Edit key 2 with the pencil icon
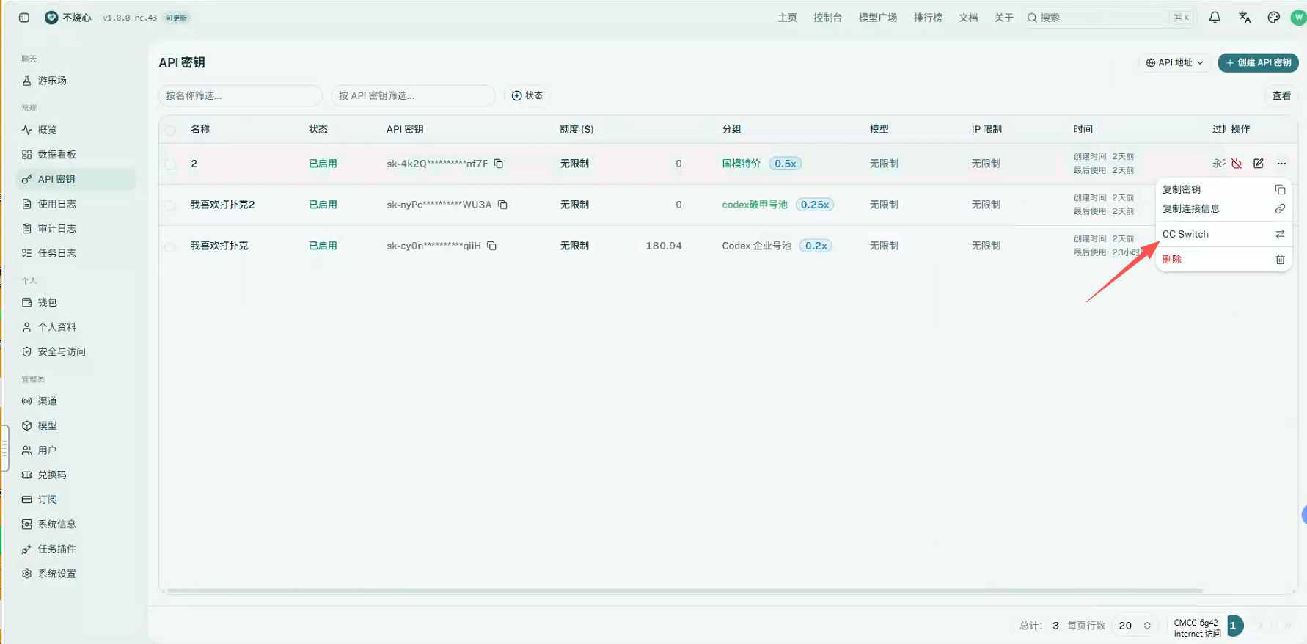1307x644 pixels. [1259, 164]
